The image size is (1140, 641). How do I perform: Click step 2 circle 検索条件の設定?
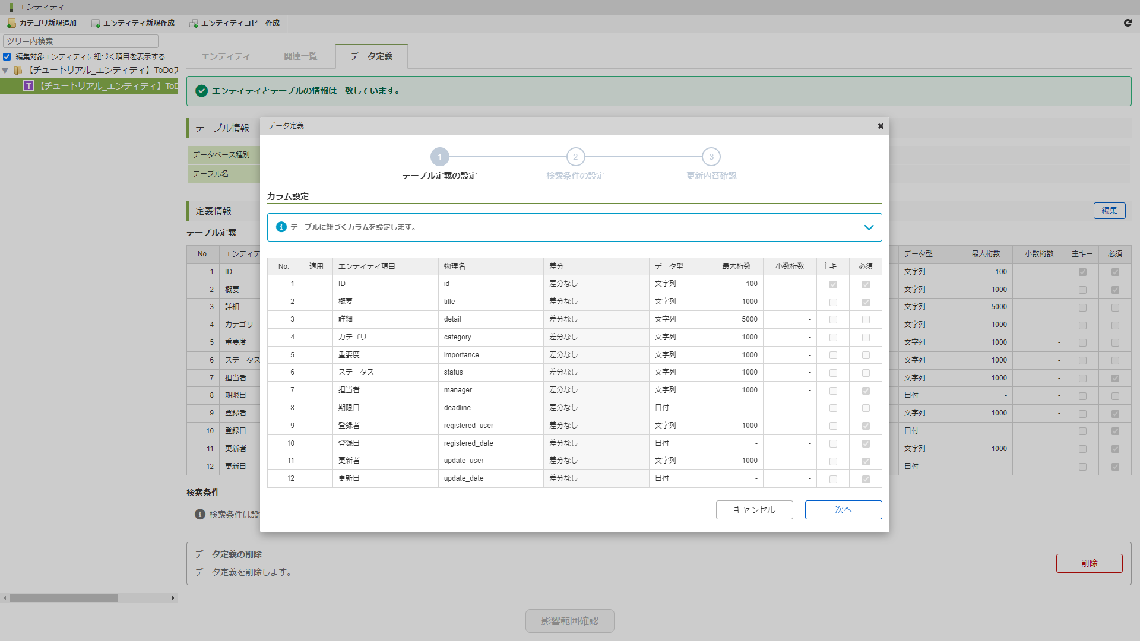(575, 157)
